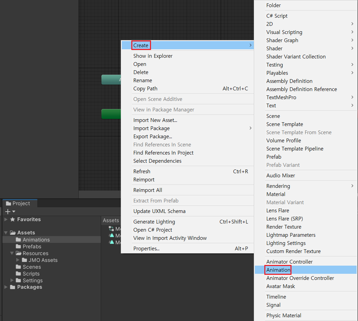Collapse the Resources folder node
This screenshot has height=321, width=358.
pos(12,253)
